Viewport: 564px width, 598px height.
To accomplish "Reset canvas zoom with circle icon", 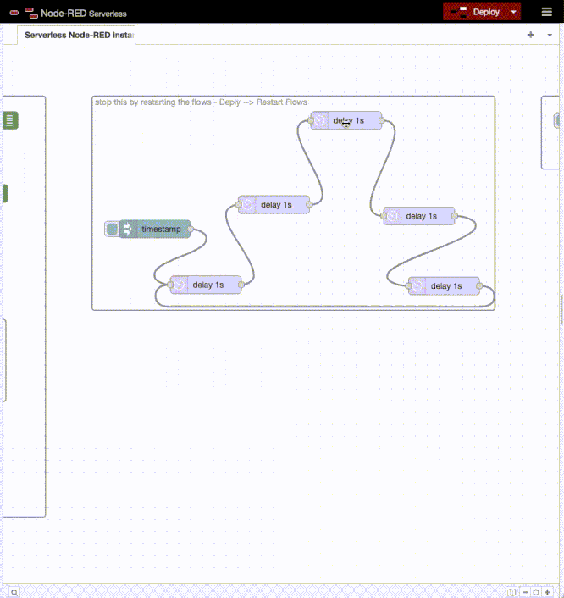I will [x=536, y=592].
